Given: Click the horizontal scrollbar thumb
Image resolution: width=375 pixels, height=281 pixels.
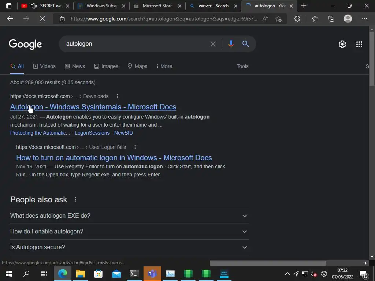Looking at the screenshot, I should pyautogui.click(x=268, y=263).
